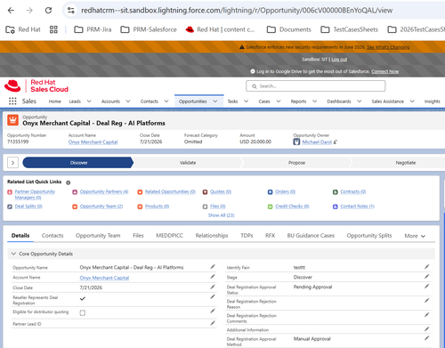
Task: Click the edit pencil next to Stage
Action: coord(426,277)
